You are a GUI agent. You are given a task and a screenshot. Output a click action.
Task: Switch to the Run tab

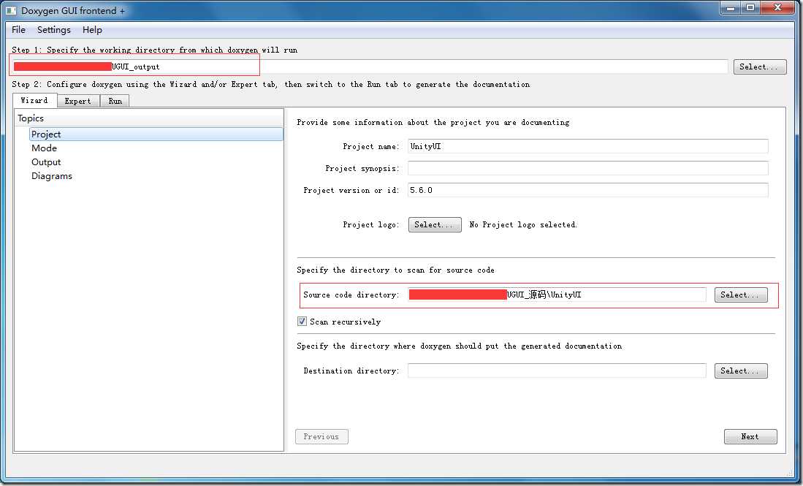[115, 101]
